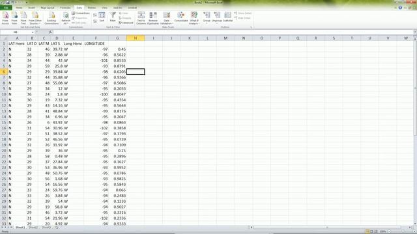Click cell containing 0.9952
Viewport: 417px width, 234px height.
coord(117,168)
